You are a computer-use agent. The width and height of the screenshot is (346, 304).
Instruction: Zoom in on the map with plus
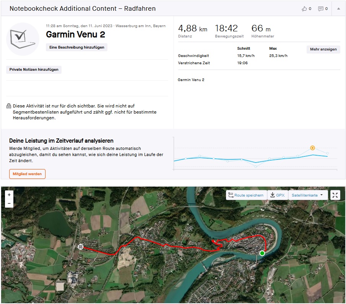coord(9,195)
